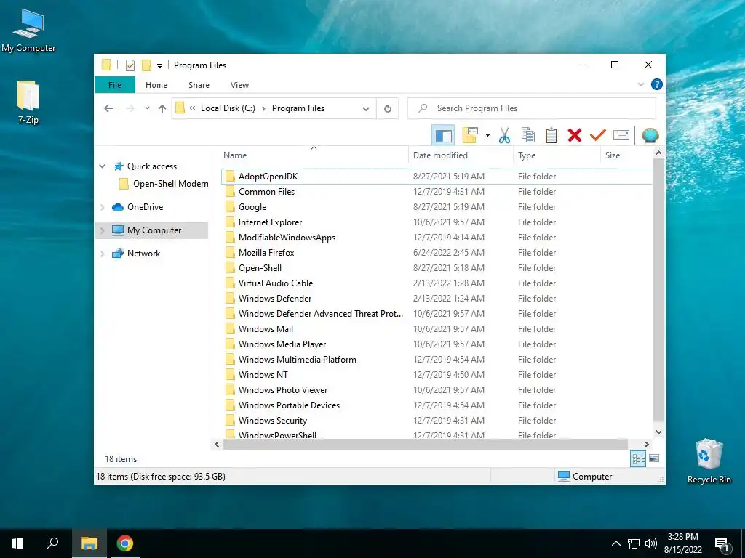Click Local Disk (C:) in the address bar
Screen dimensions: 745x558
click(228, 108)
